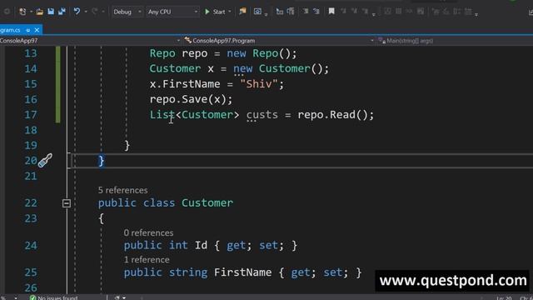The height and width of the screenshot is (300, 533).
Task: Click the Next bookmark icon
Action: (354, 12)
